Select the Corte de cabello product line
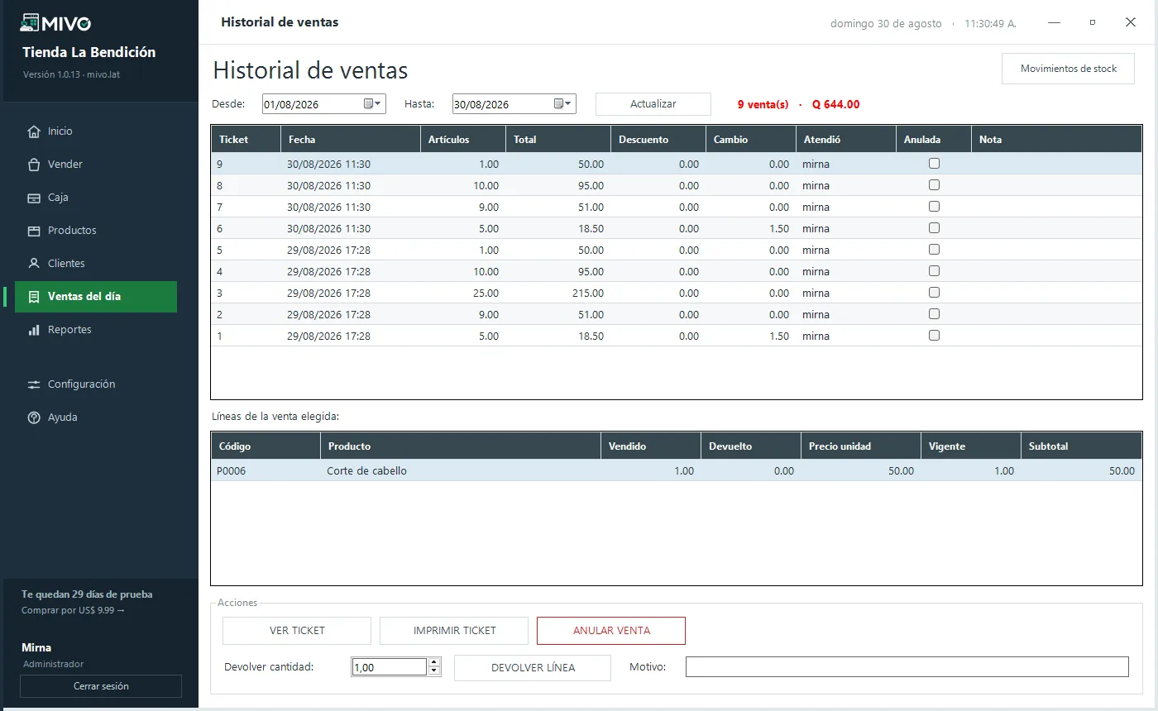This screenshot has width=1158, height=711. click(677, 471)
